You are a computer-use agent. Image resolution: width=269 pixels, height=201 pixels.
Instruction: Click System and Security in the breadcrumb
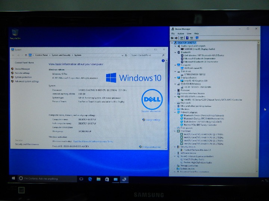coord(61,55)
